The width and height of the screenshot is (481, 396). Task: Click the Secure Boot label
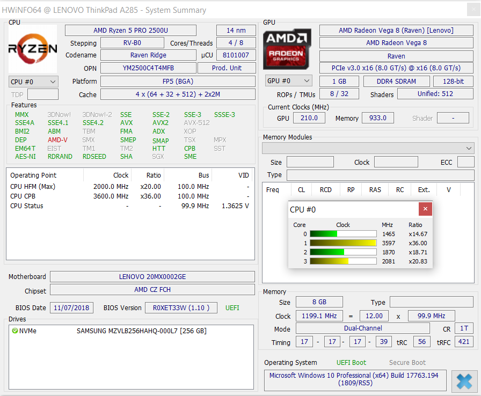pyautogui.click(x=407, y=363)
